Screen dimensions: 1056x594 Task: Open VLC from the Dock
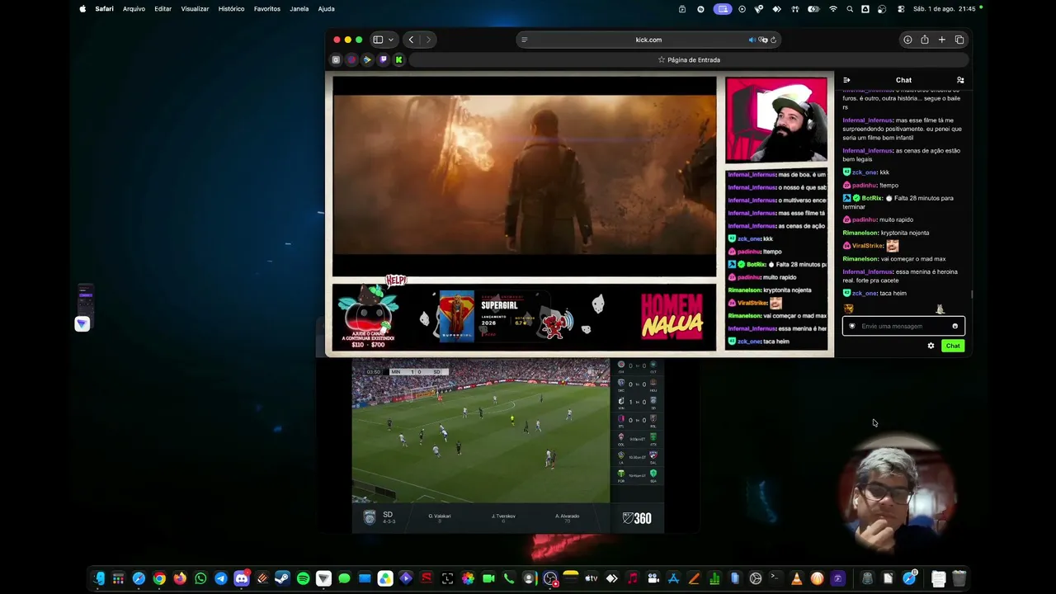tap(797, 578)
